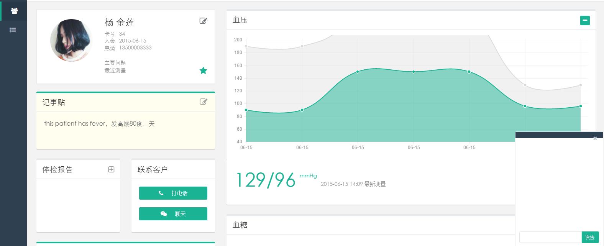The height and width of the screenshot is (246, 604).
Task: Edit the 记事贴 sticky note
Action: point(203,102)
